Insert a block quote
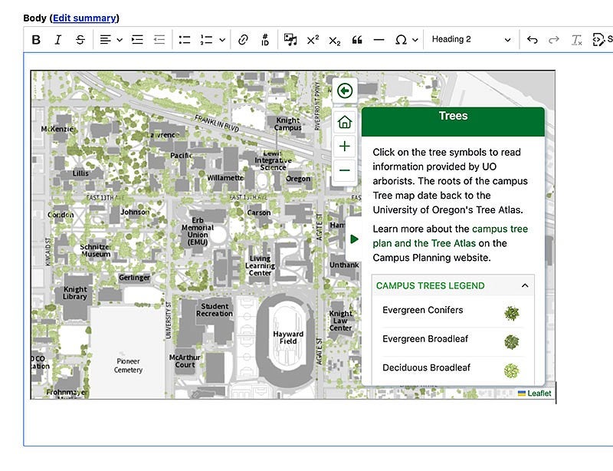The width and height of the screenshot is (613, 471). click(357, 40)
